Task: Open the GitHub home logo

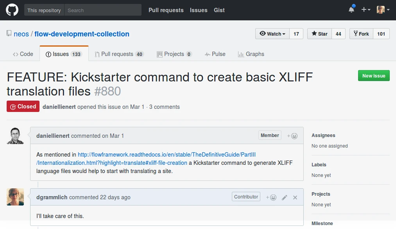Action: click(x=12, y=10)
